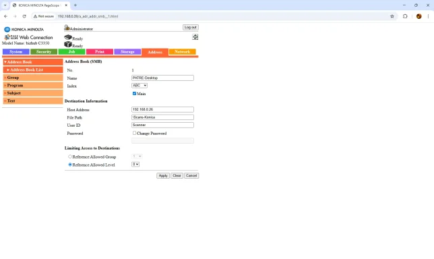Click the Host Address input field

click(163, 109)
